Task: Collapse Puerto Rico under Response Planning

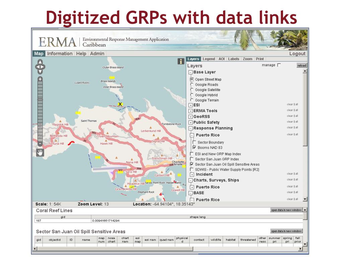Action: [192, 135]
